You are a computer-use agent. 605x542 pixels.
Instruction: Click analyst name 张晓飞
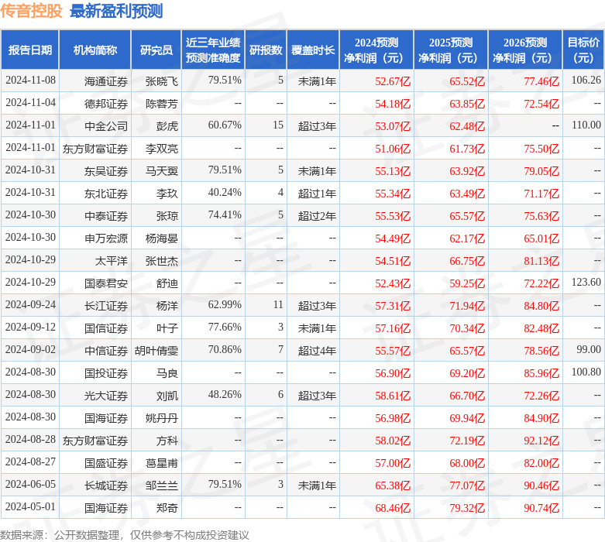pyautogui.click(x=162, y=81)
